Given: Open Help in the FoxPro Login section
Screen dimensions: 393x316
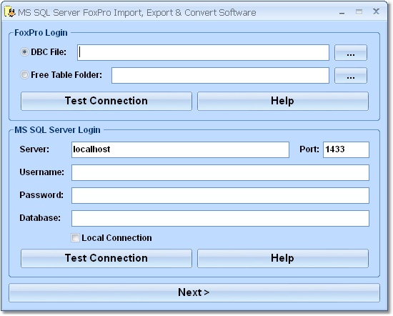Looking at the screenshot, I should pyautogui.click(x=283, y=101).
